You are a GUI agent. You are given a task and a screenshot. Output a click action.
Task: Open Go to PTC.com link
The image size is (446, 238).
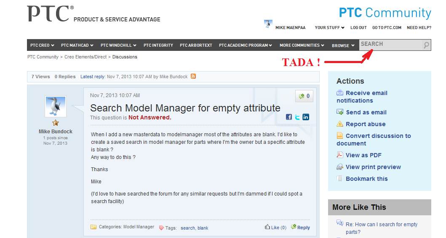click(387, 28)
